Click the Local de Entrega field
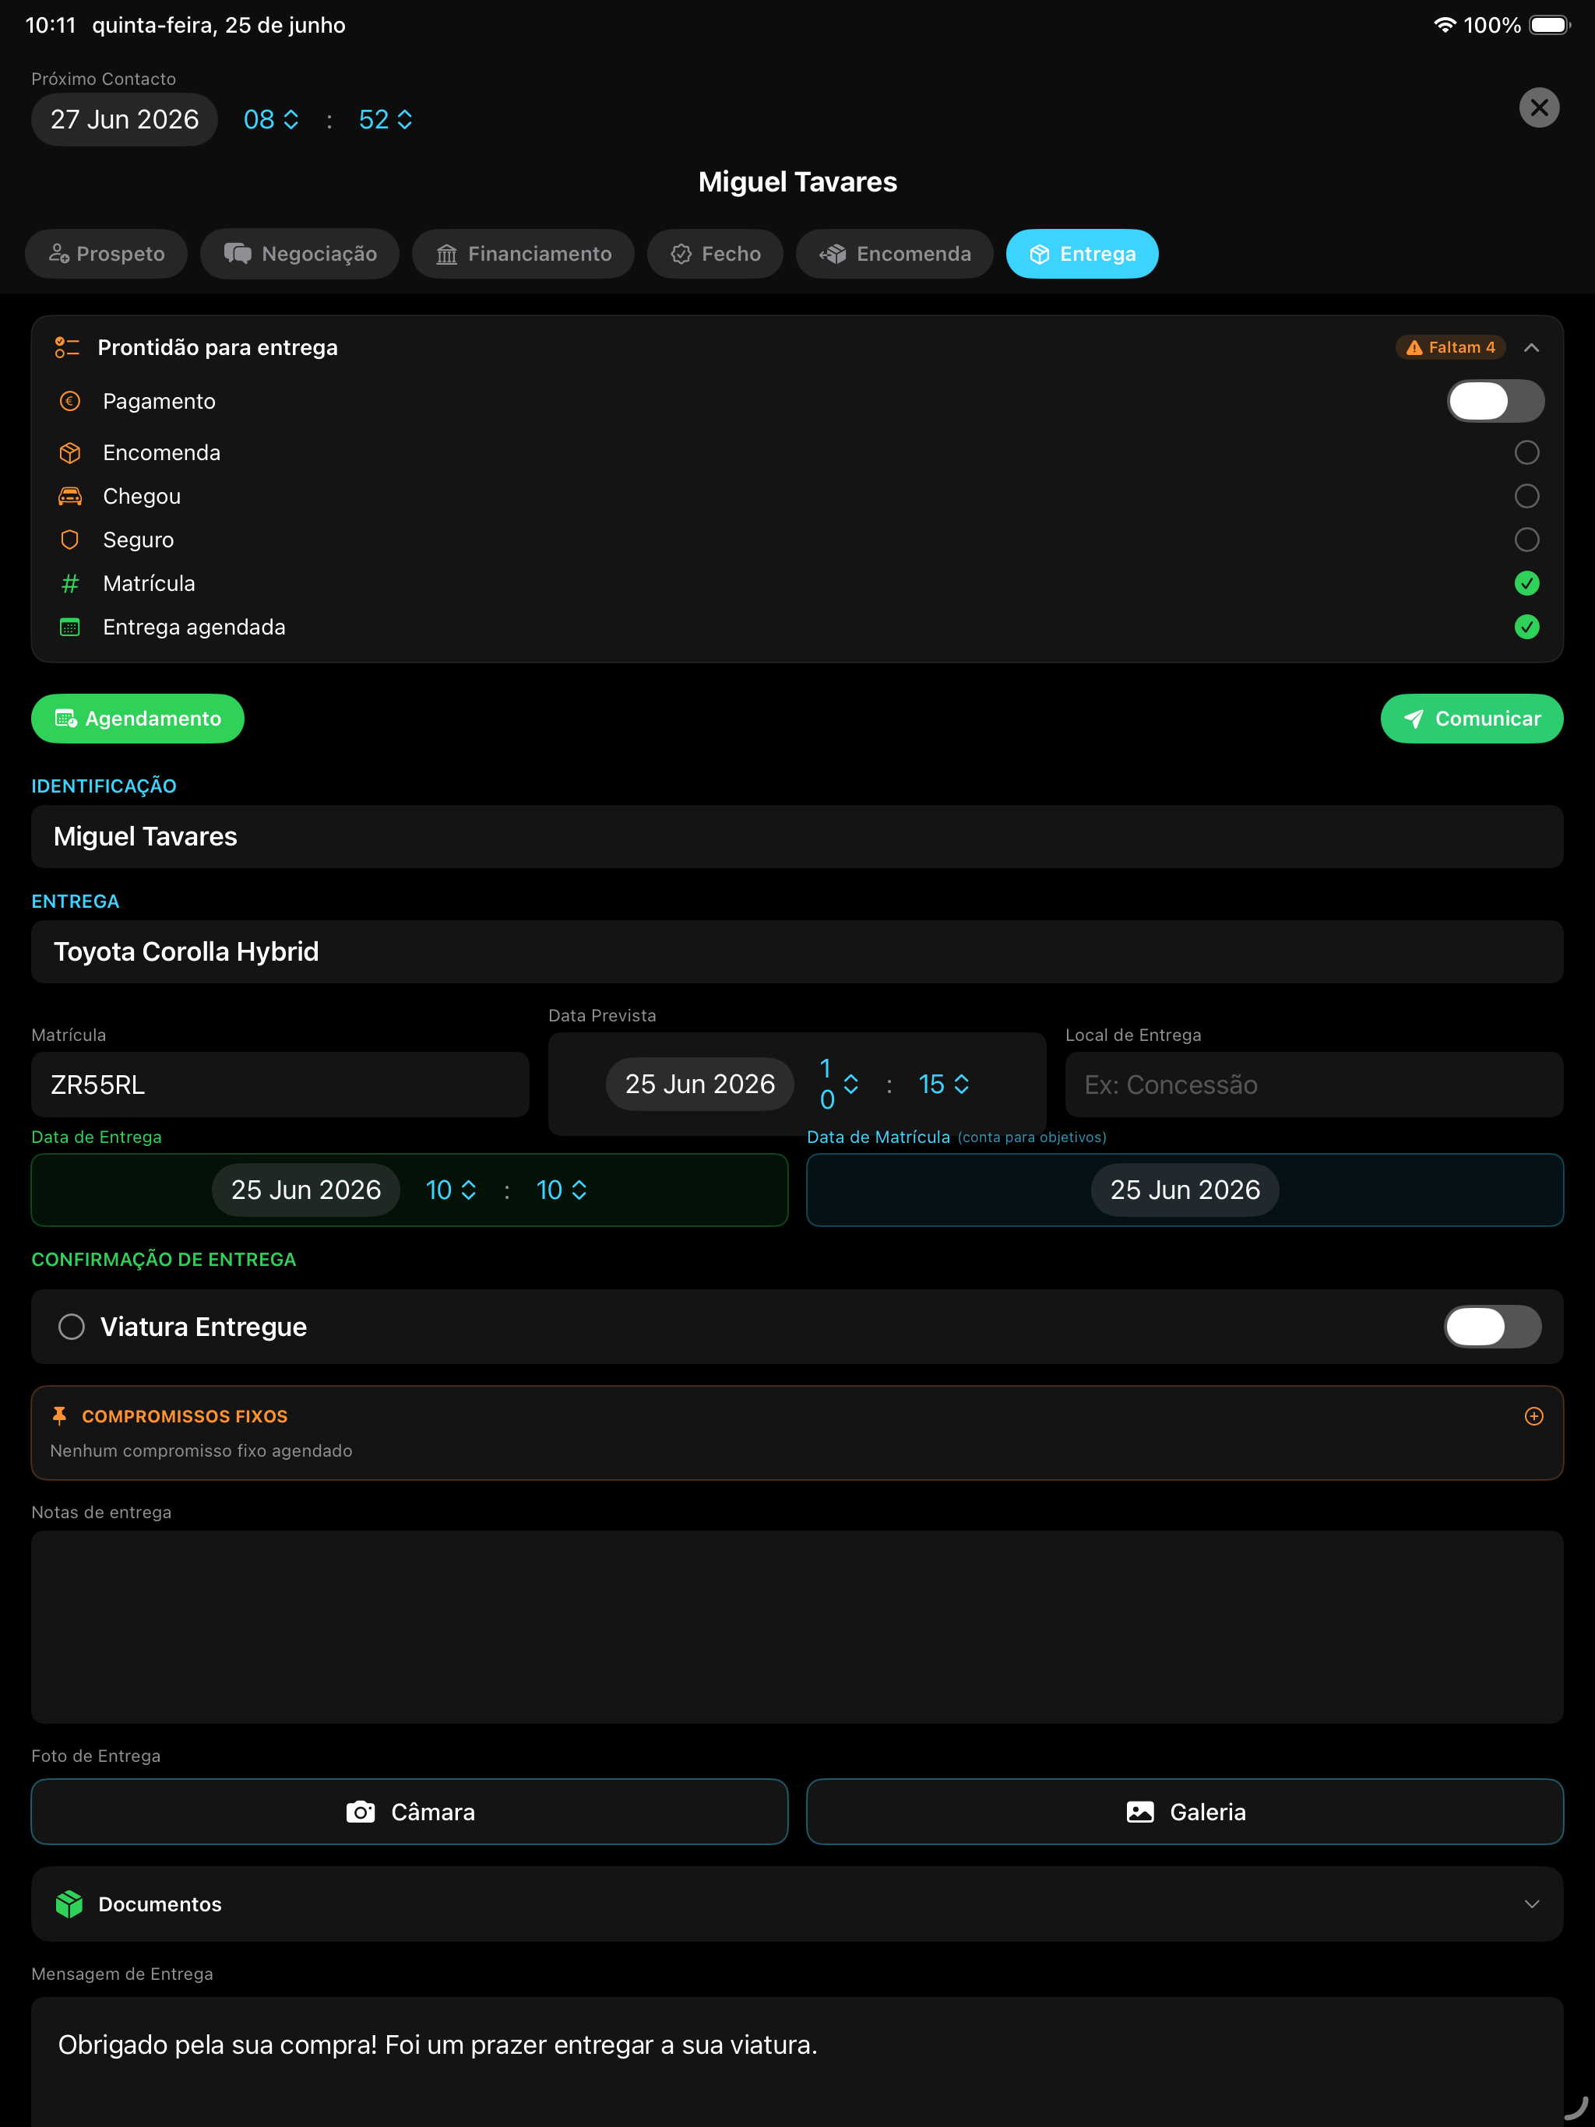Viewport: 1595px width, 2127px height. coord(1314,1085)
